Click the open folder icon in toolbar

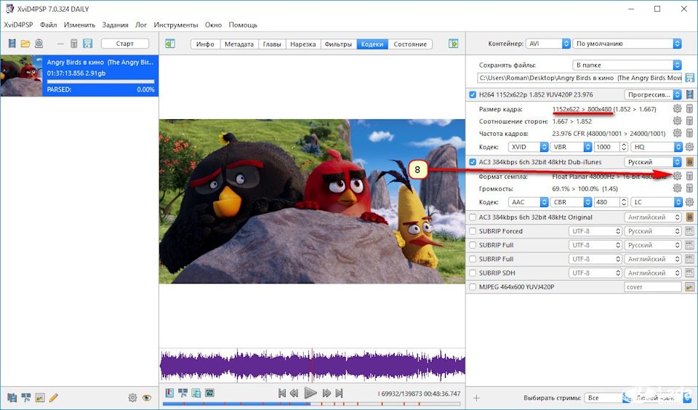coord(25,44)
